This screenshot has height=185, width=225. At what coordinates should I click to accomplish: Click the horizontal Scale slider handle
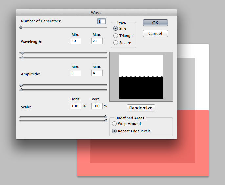click(x=106, y=116)
